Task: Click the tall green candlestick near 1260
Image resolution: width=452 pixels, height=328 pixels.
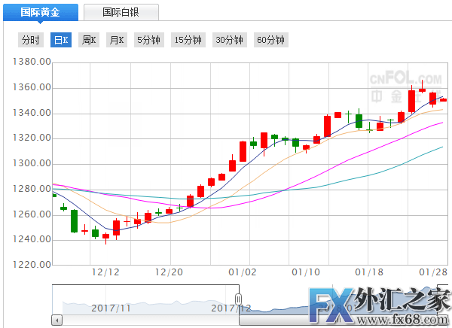Action: (x=75, y=221)
